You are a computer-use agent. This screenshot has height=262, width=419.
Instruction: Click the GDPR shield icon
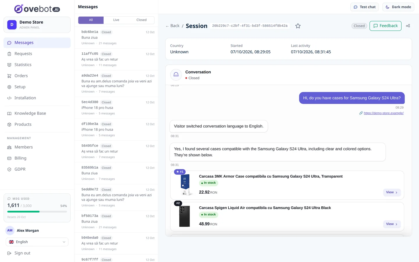click(x=9, y=169)
